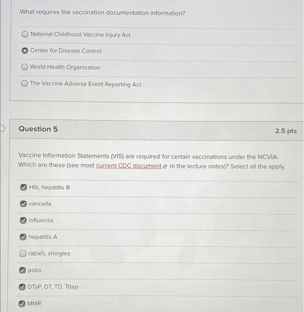Screen dimensions: 304x312
Task: Check the rabies, shingles checkbox
Action: coord(23,254)
